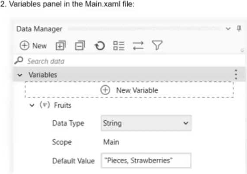
Task: Click the sort arrows icon in toolbar
Action: (138, 46)
